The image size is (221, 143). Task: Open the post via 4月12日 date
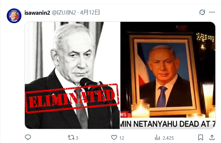90,12
